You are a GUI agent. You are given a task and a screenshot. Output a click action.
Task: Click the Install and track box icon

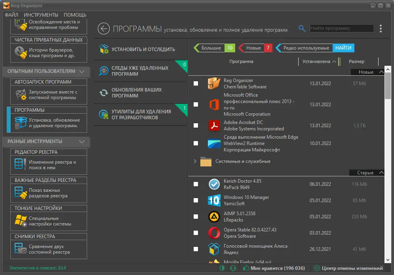click(x=104, y=49)
